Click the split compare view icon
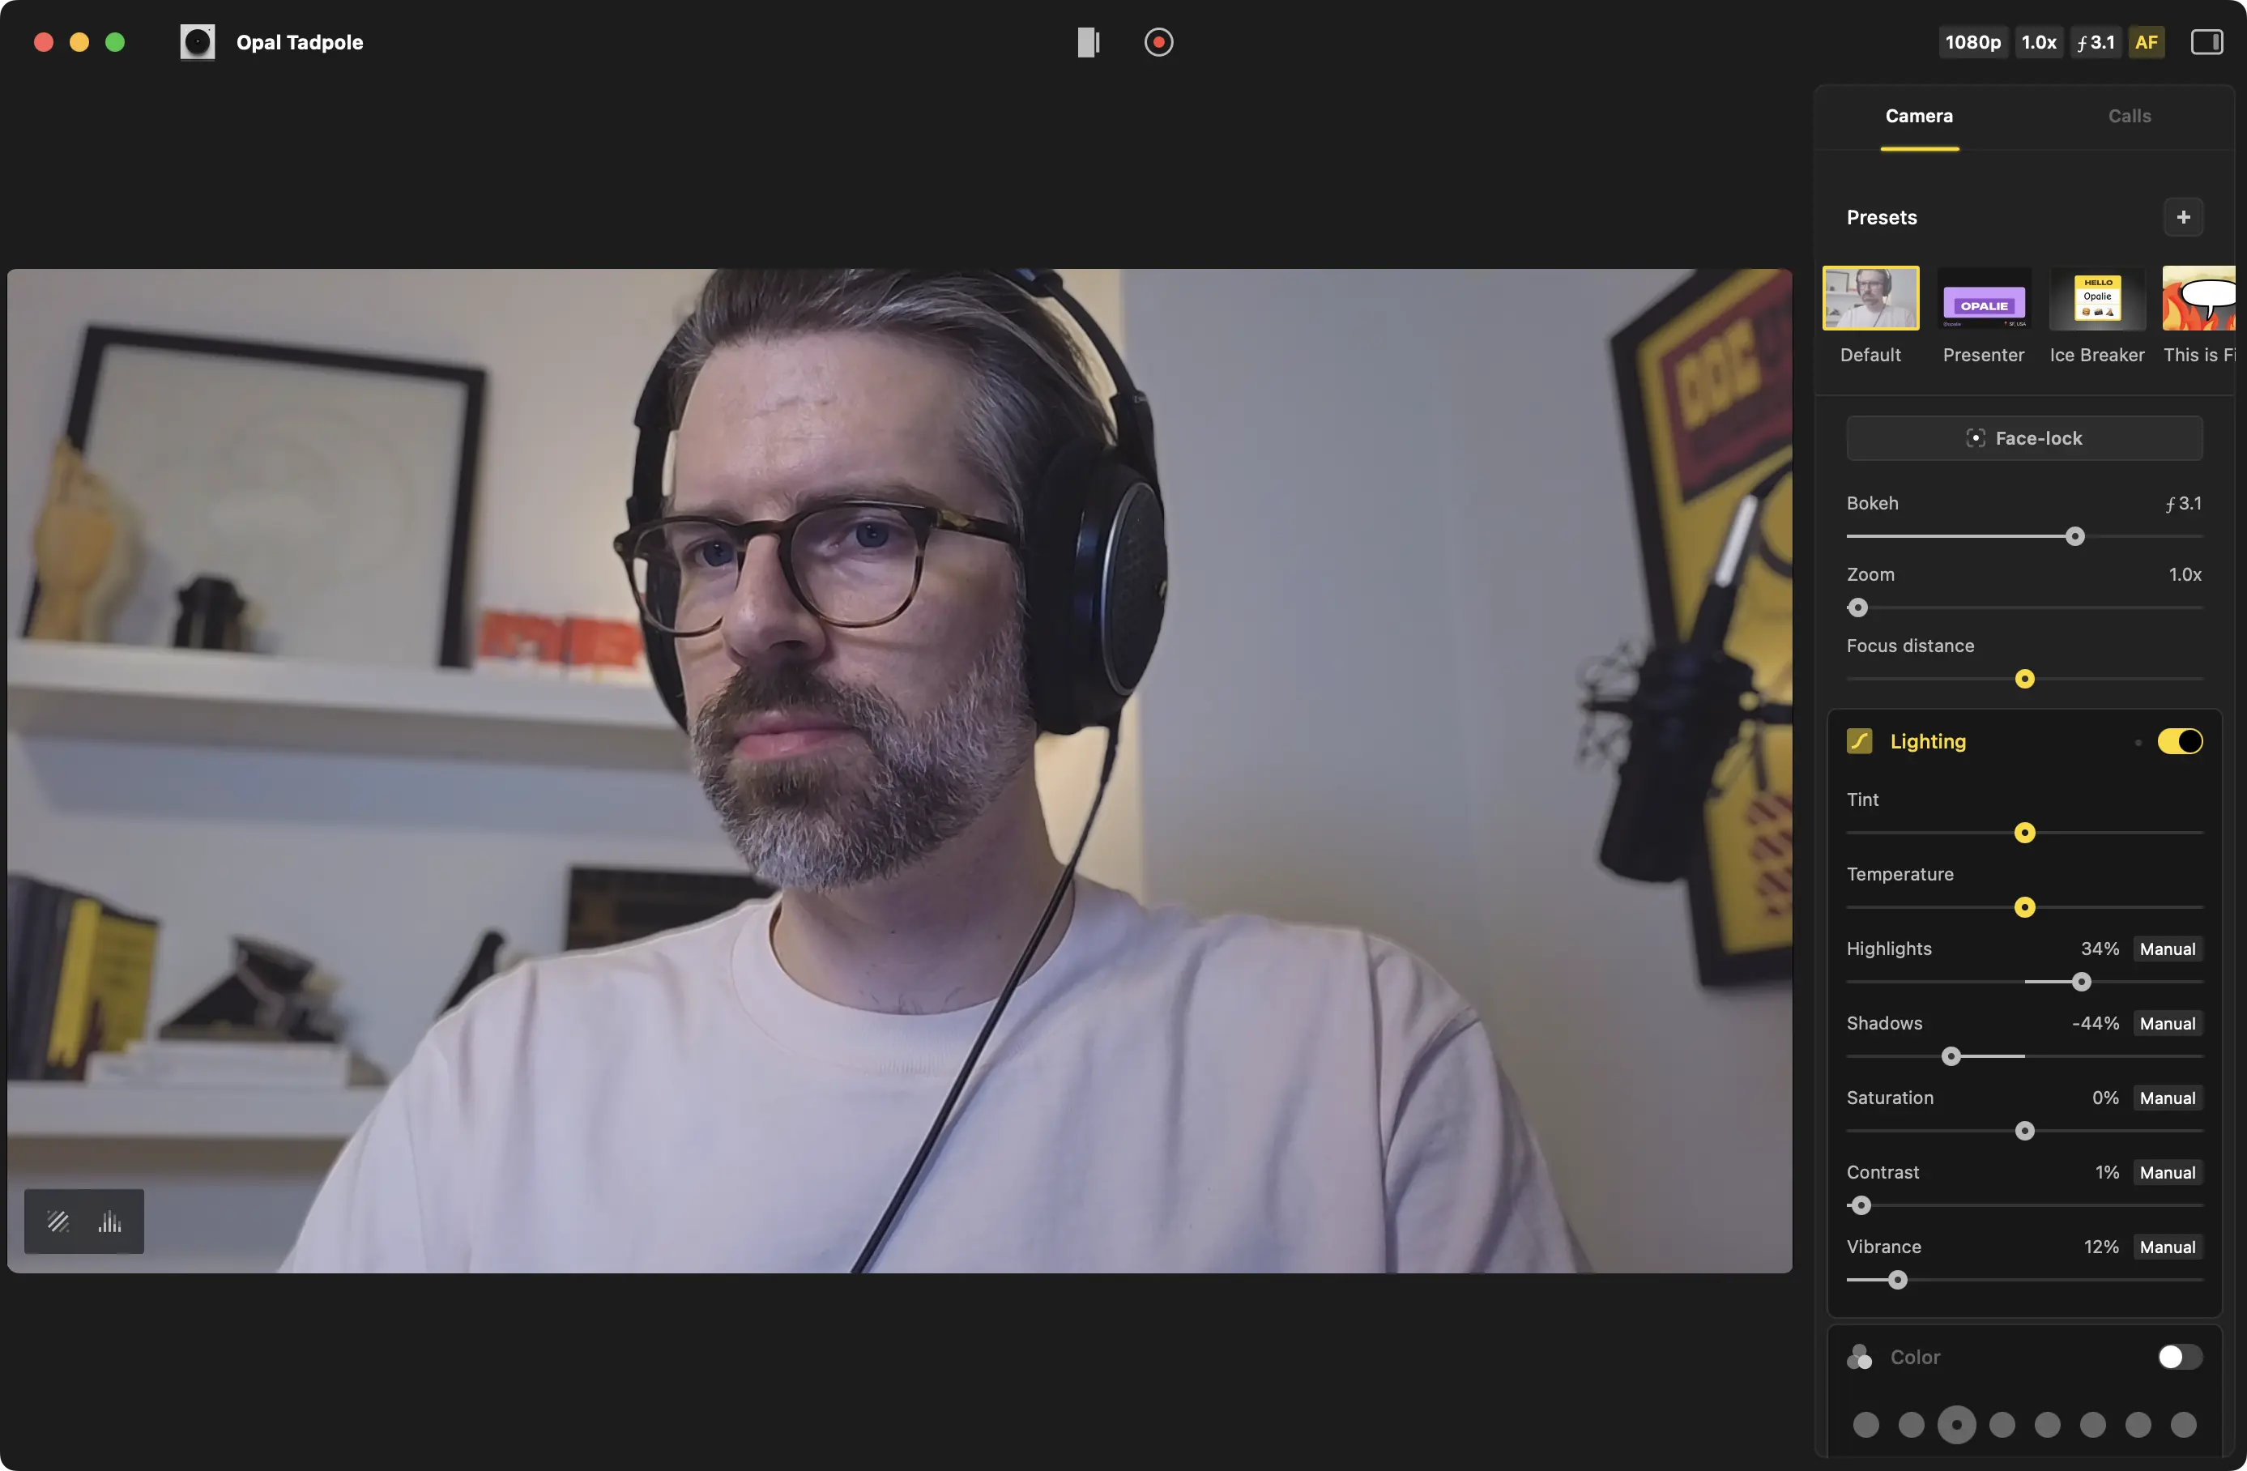This screenshot has height=1471, width=2247. [x=1088, y=42]
